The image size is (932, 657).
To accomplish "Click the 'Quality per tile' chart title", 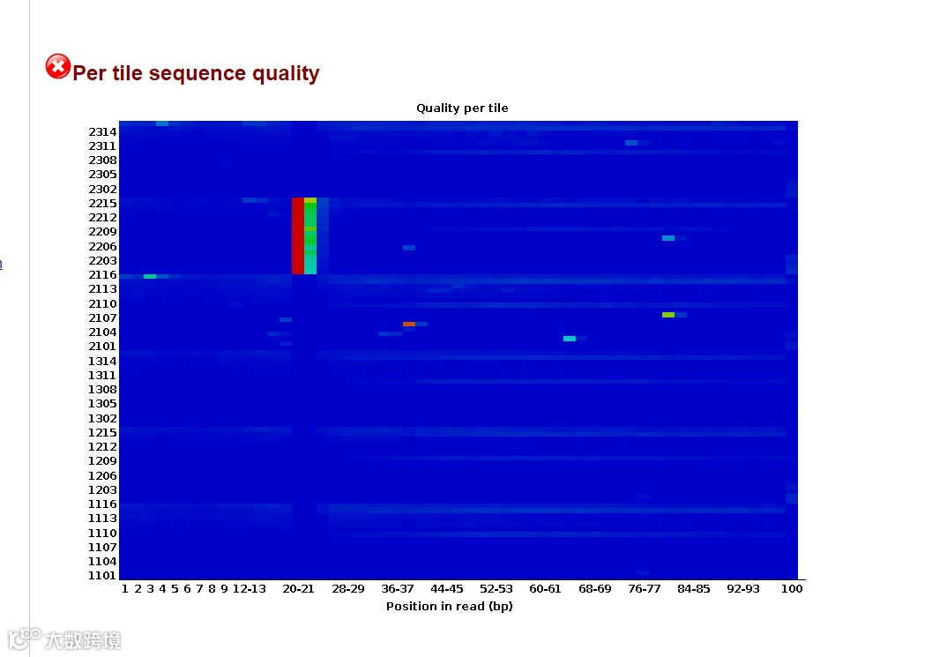I will coord(462,108).
